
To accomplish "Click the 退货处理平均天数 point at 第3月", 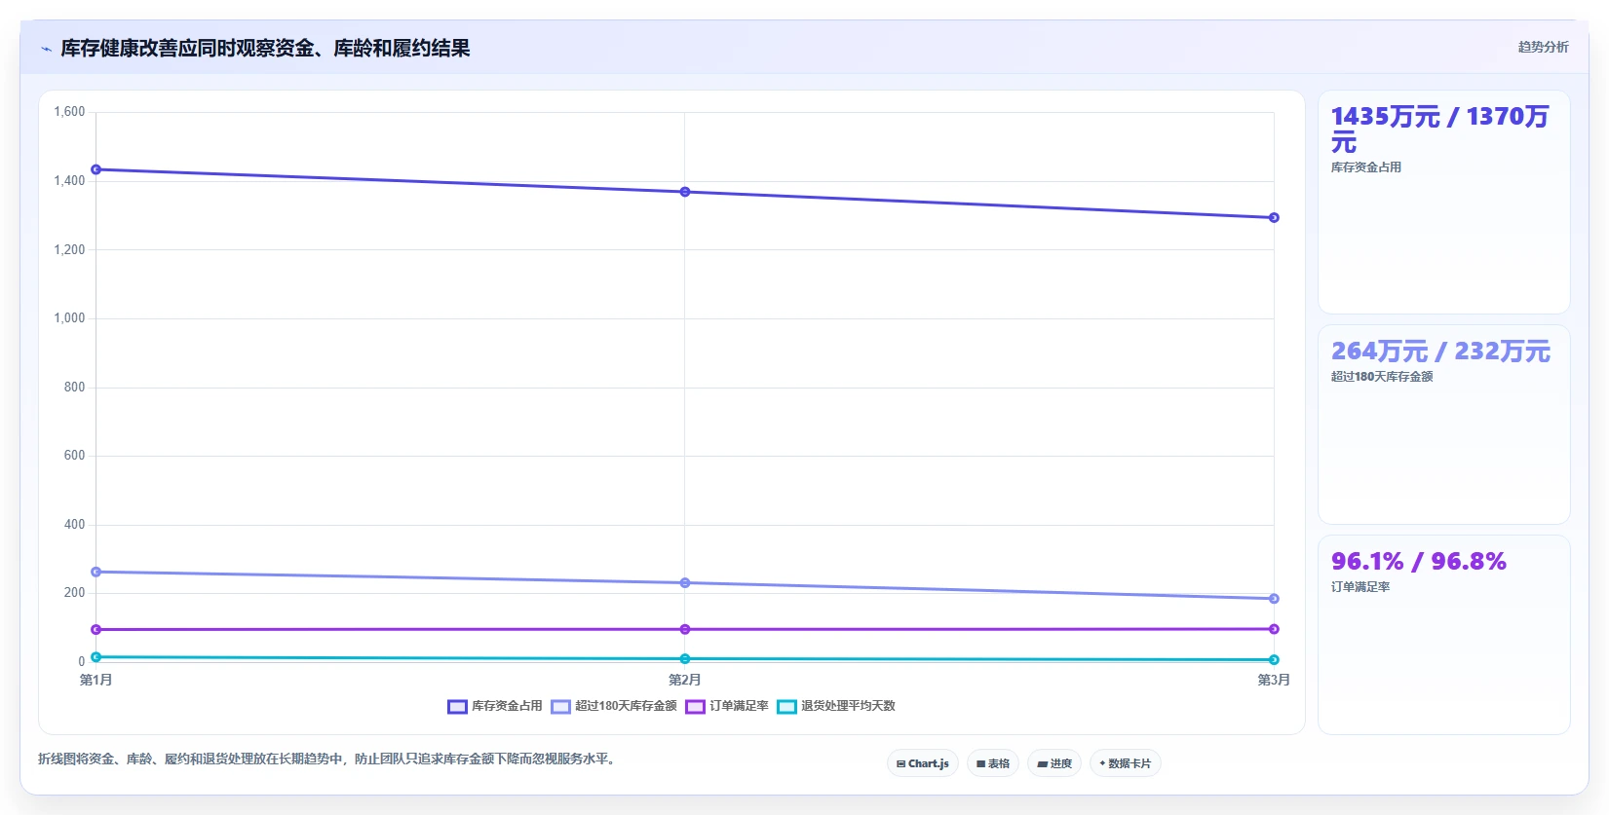I will pyautogui.click(x=1274, y=660).
